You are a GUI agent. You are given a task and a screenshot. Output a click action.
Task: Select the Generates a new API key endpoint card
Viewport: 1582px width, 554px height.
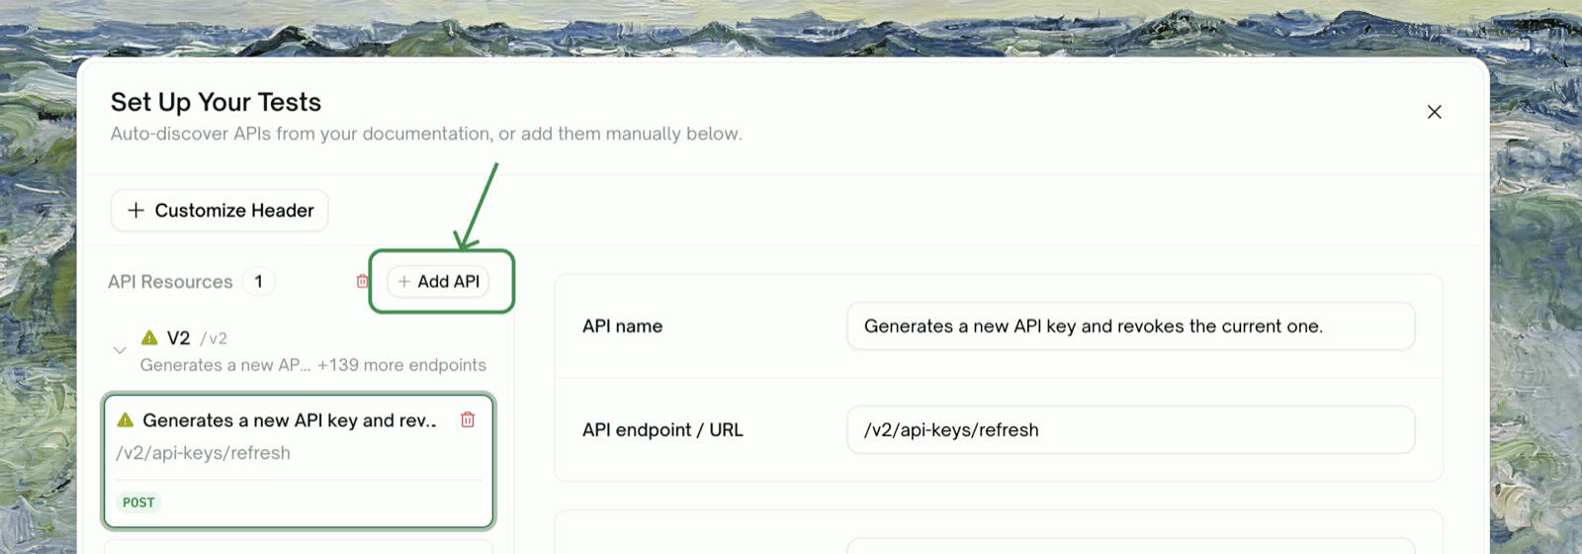(x=299, y=461)
